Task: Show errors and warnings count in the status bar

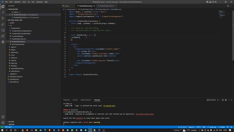Action: point(8,127)
